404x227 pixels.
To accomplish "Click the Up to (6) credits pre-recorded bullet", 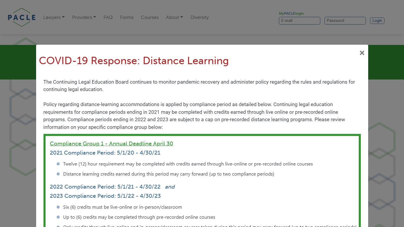I will click(139, 217).
